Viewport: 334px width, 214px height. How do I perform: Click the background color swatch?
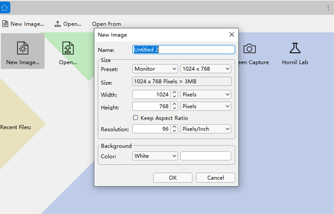tap(206, 156)
